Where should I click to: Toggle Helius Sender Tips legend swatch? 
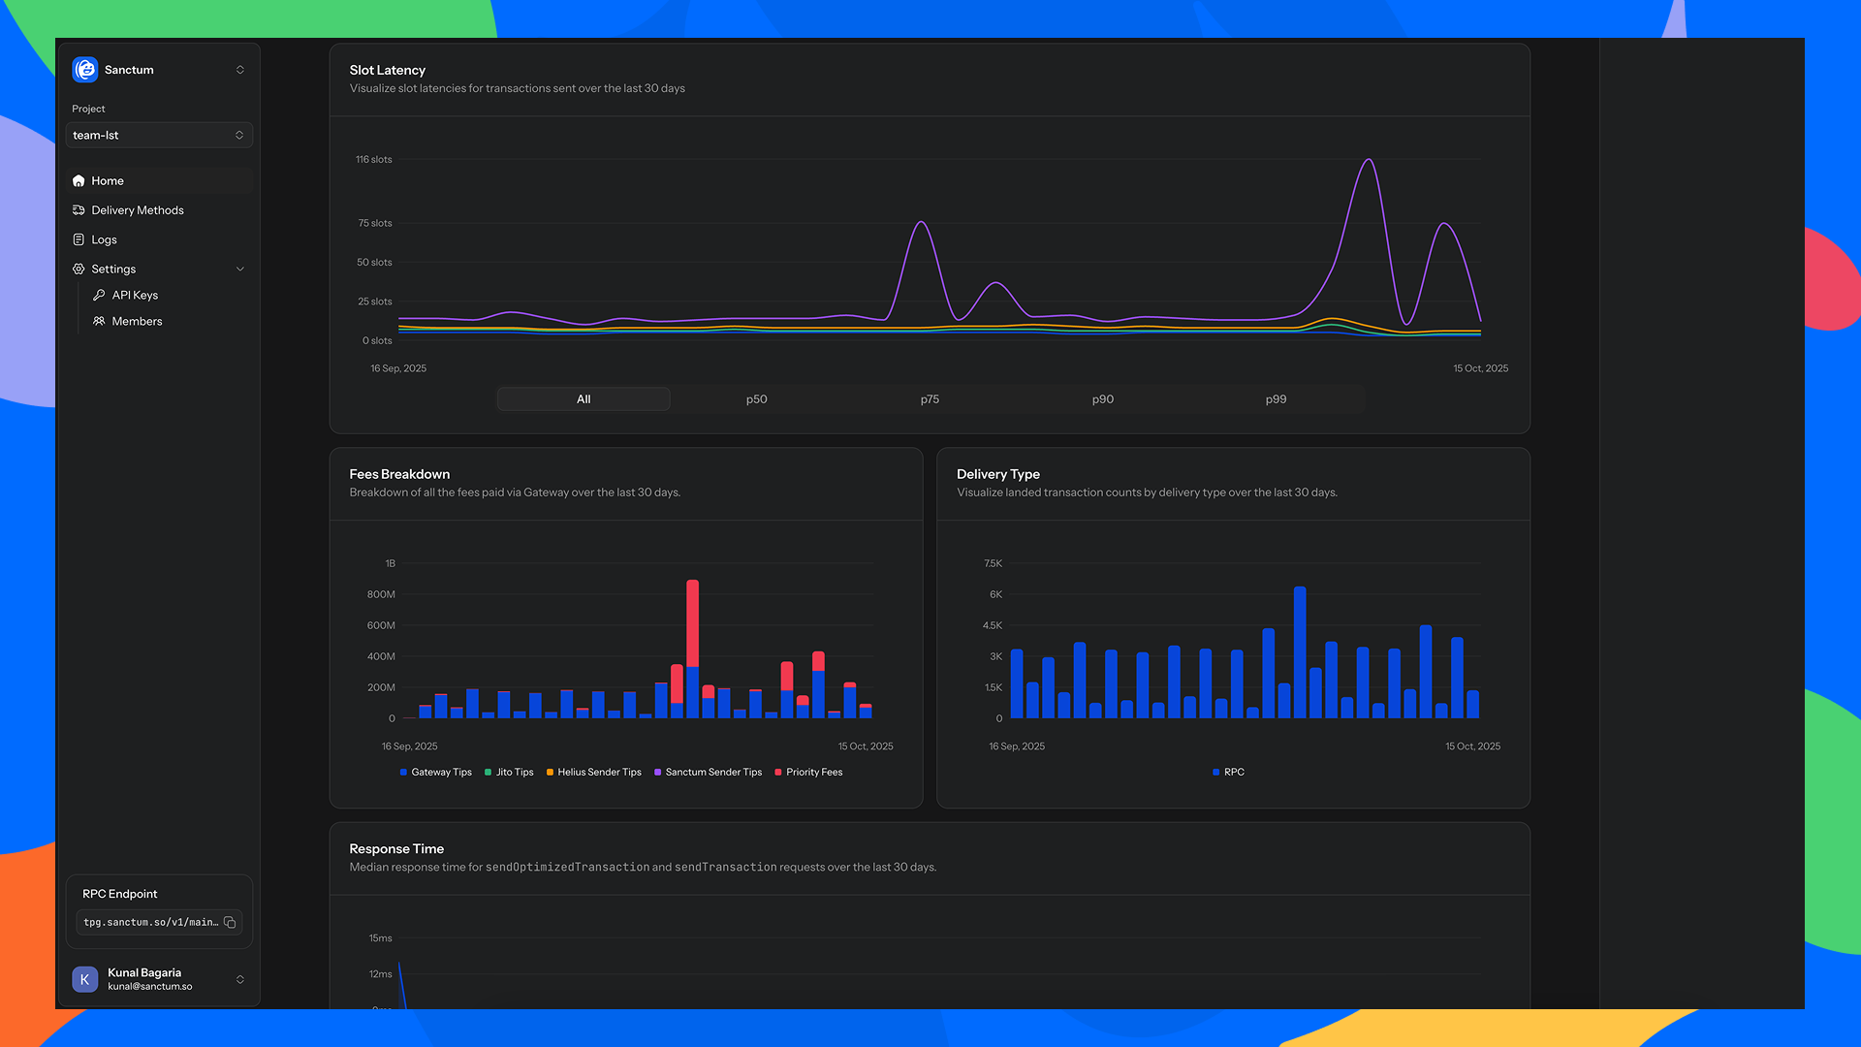pos(550,773)
